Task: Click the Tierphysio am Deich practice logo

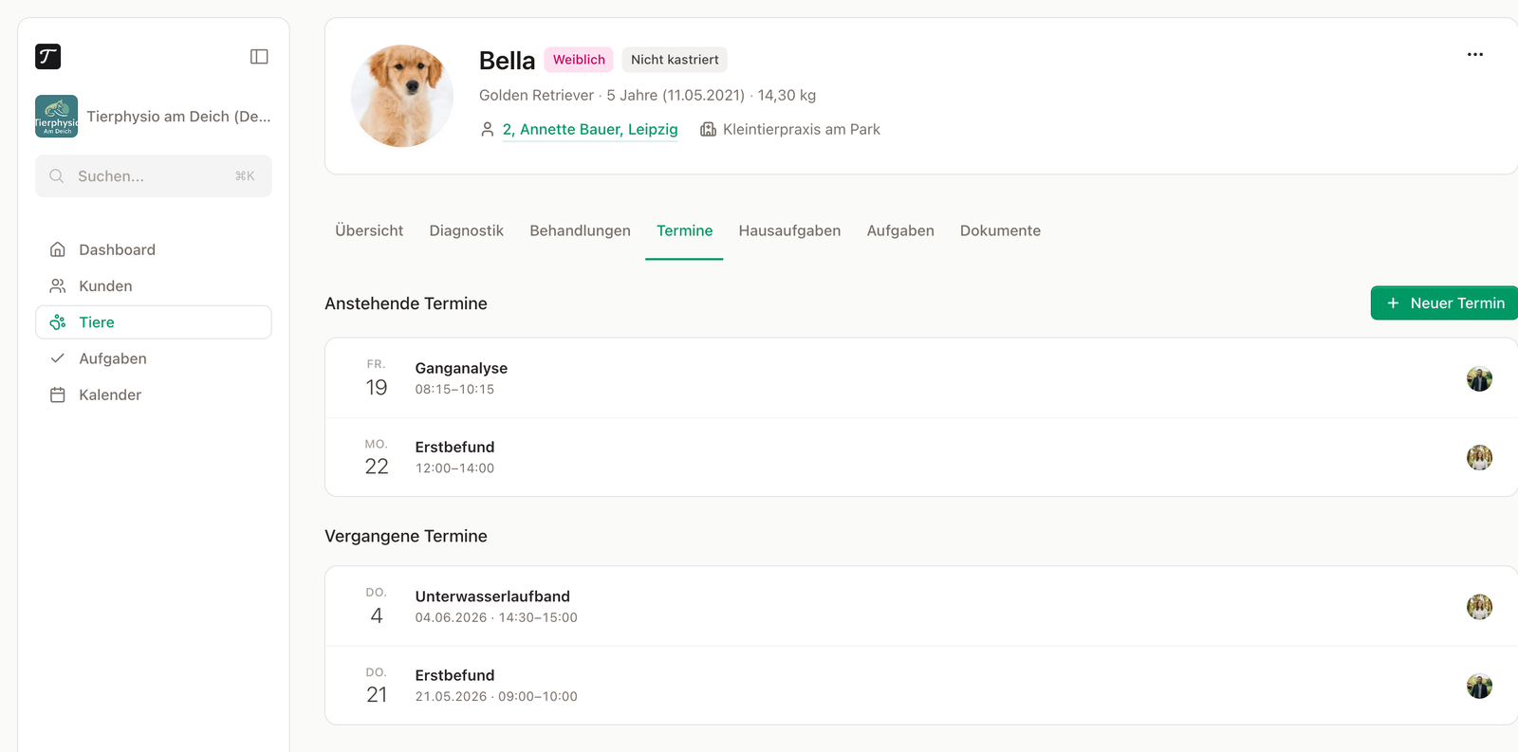Action: pyautogui.click(x=57, y=117)
